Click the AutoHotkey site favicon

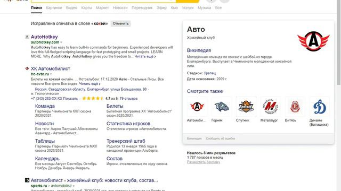[x=27, y=37]
